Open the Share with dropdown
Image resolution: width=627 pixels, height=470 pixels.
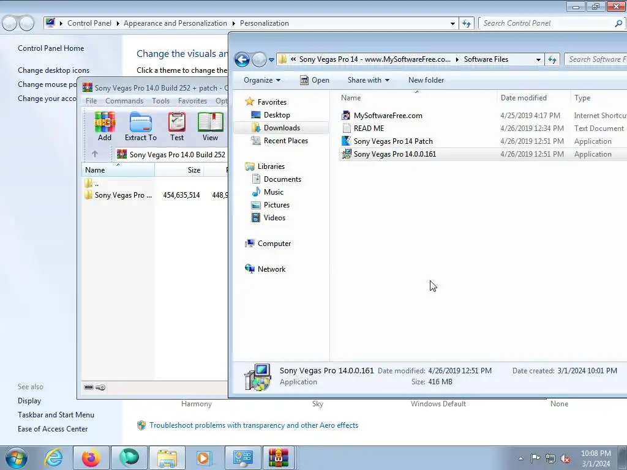[368, 80]
